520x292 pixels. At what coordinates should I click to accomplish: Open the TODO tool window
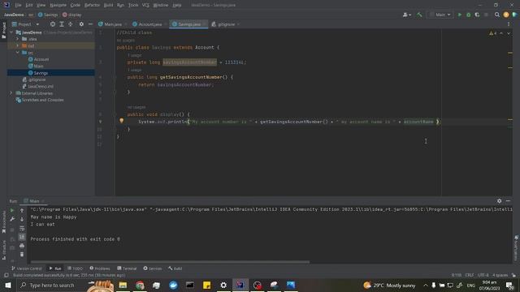pos(75,268)
